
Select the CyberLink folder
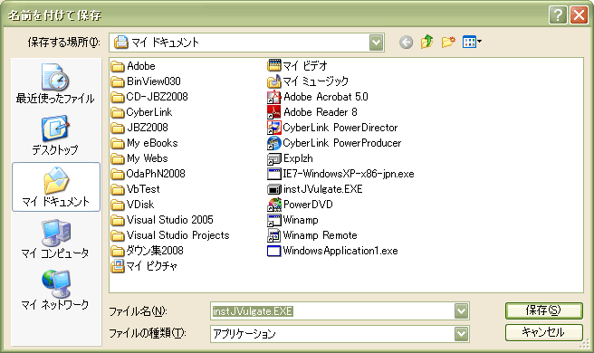(141, 112)
